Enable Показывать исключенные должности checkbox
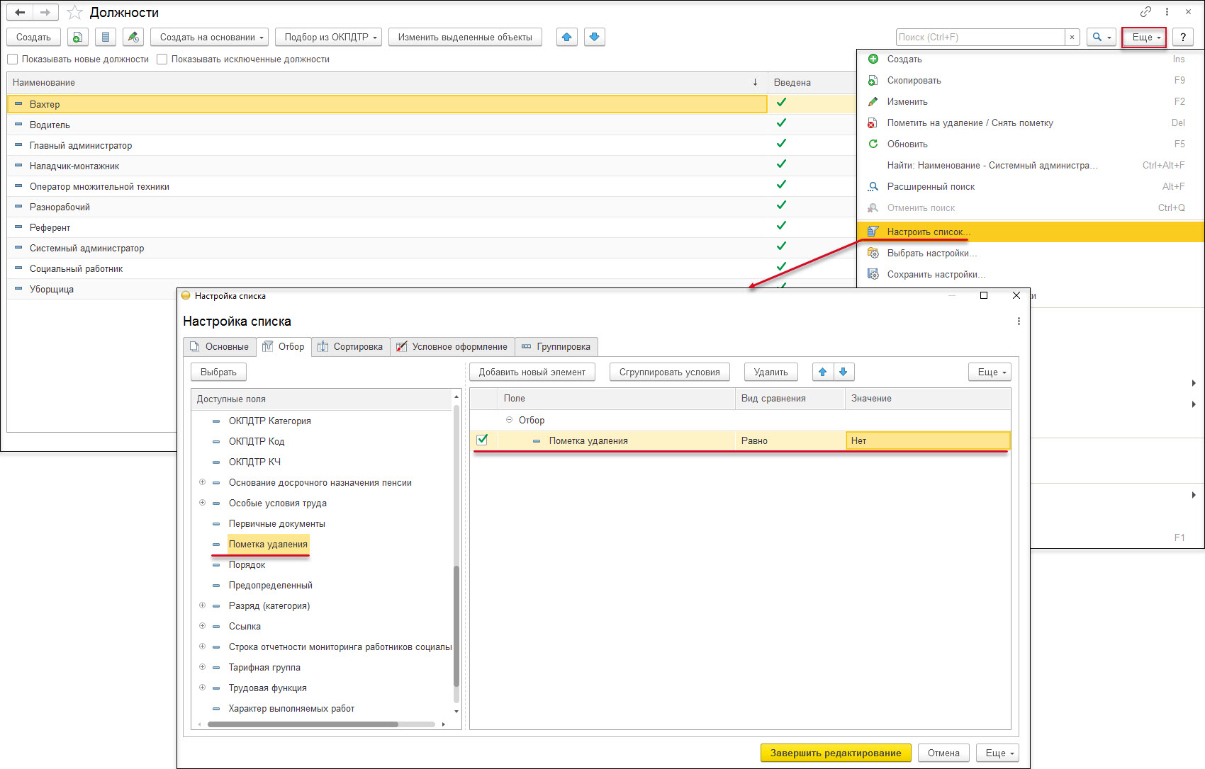Viewport: 1205px width, 769px height. pyautogui.click(x=162, y=59)
